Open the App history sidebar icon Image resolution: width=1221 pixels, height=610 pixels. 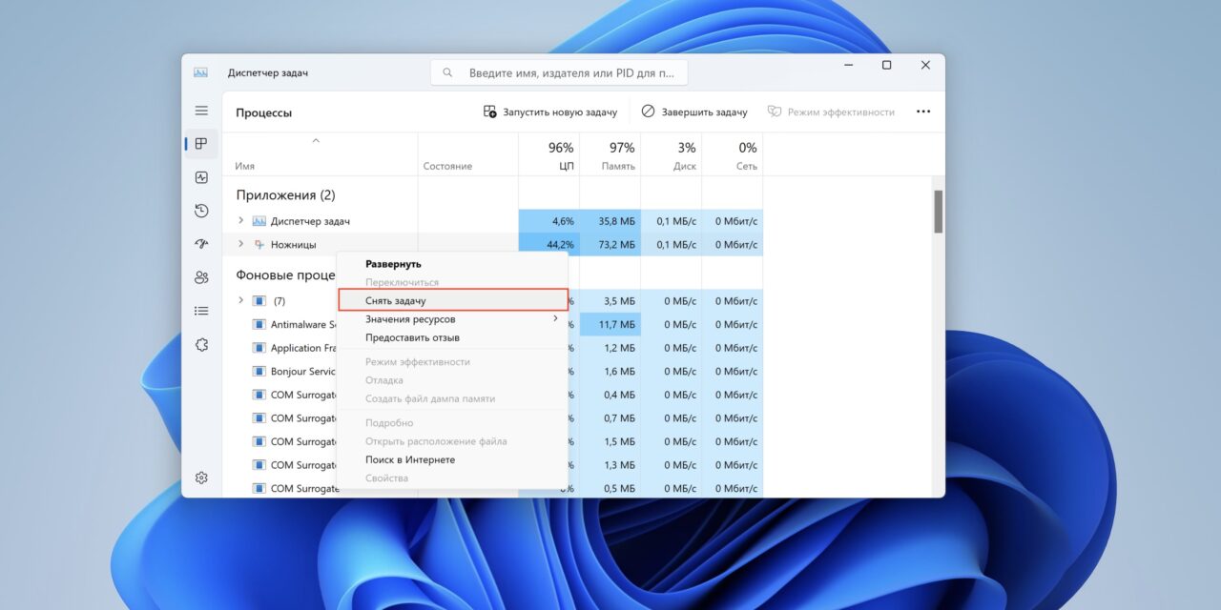coord(201,211)
